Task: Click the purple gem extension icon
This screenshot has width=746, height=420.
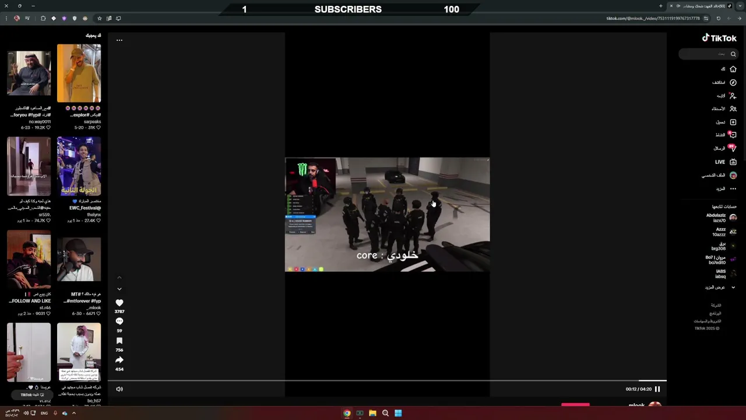Action: (64, 18)
